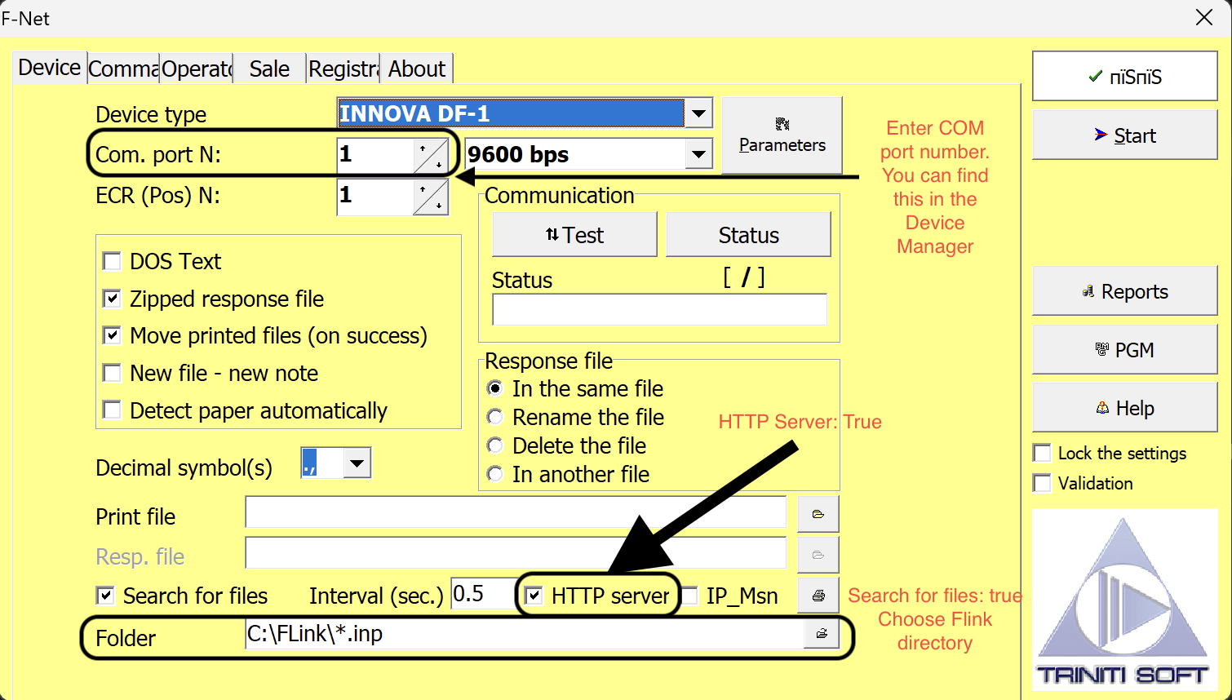Image resolution: width=1232 pixels, height=700 pixels.
Task: Open the Device type dropdown
Action: (x=698, y=113)
